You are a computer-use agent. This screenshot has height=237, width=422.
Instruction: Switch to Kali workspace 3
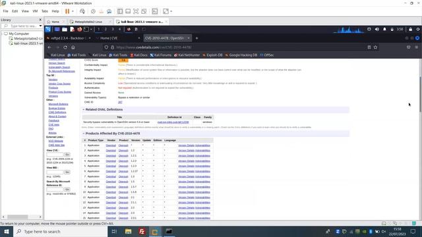click(113, 29)
